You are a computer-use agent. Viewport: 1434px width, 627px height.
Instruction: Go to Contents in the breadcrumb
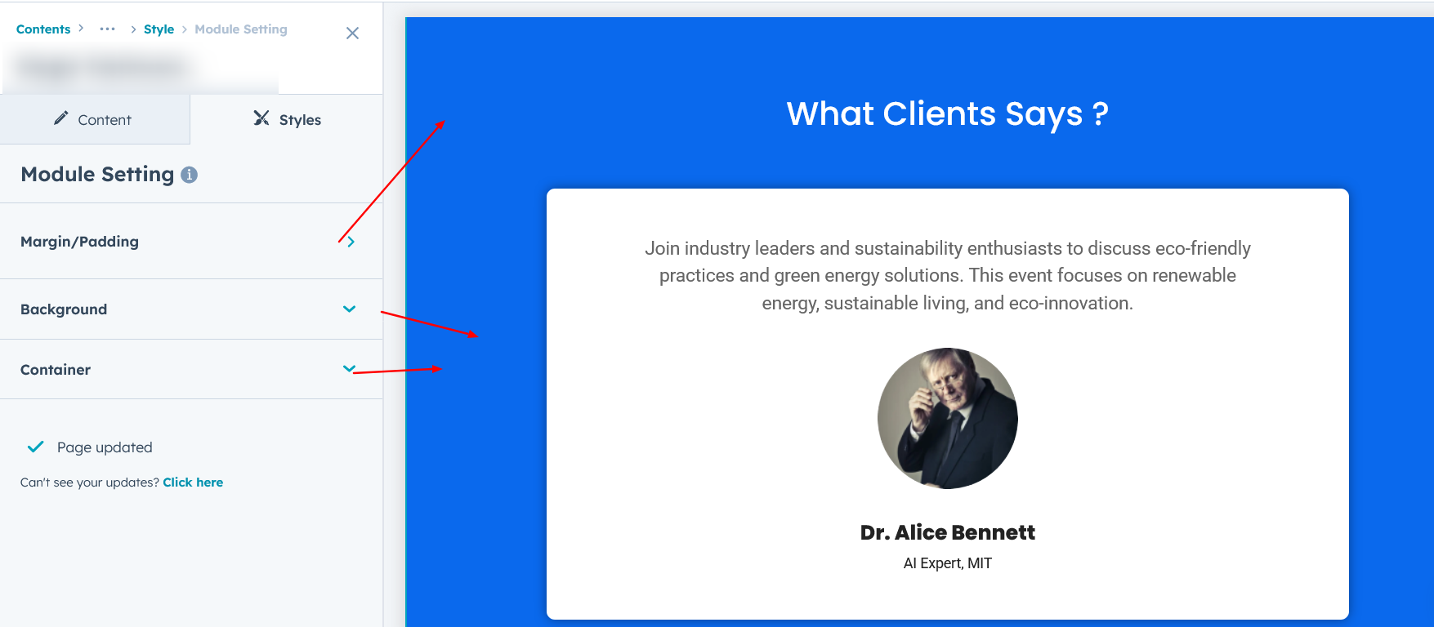[43, 29]
